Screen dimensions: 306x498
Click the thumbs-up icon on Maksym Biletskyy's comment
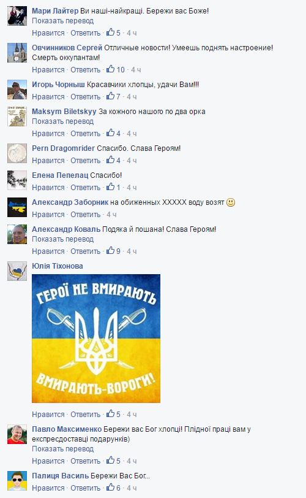click(x=110, y=132)
